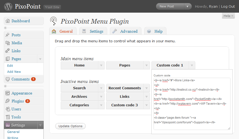The image size is (239, 139).
Task: Click Add New under Pages
Action: pyautogui.click(x=14, y=72)
